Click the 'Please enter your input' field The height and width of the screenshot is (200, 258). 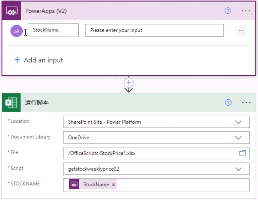coord(154,30)
